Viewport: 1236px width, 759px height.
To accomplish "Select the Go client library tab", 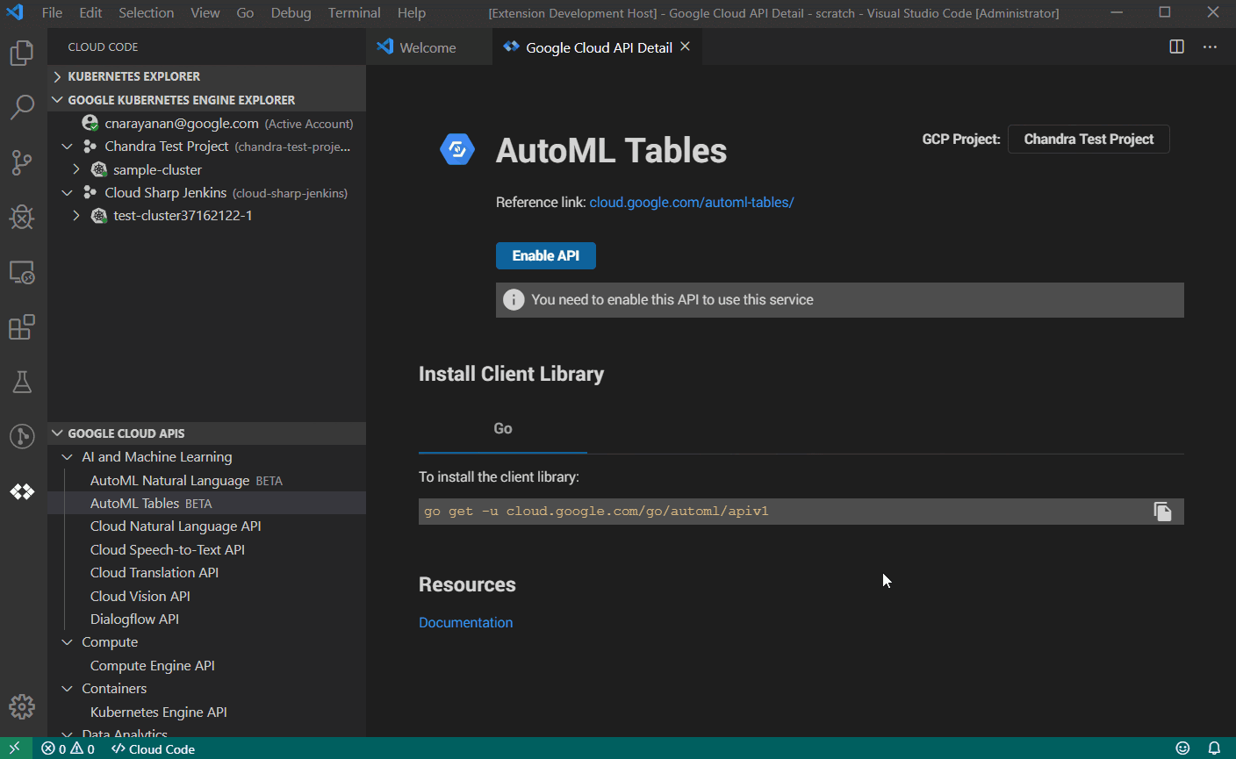I will pos(503,429).
